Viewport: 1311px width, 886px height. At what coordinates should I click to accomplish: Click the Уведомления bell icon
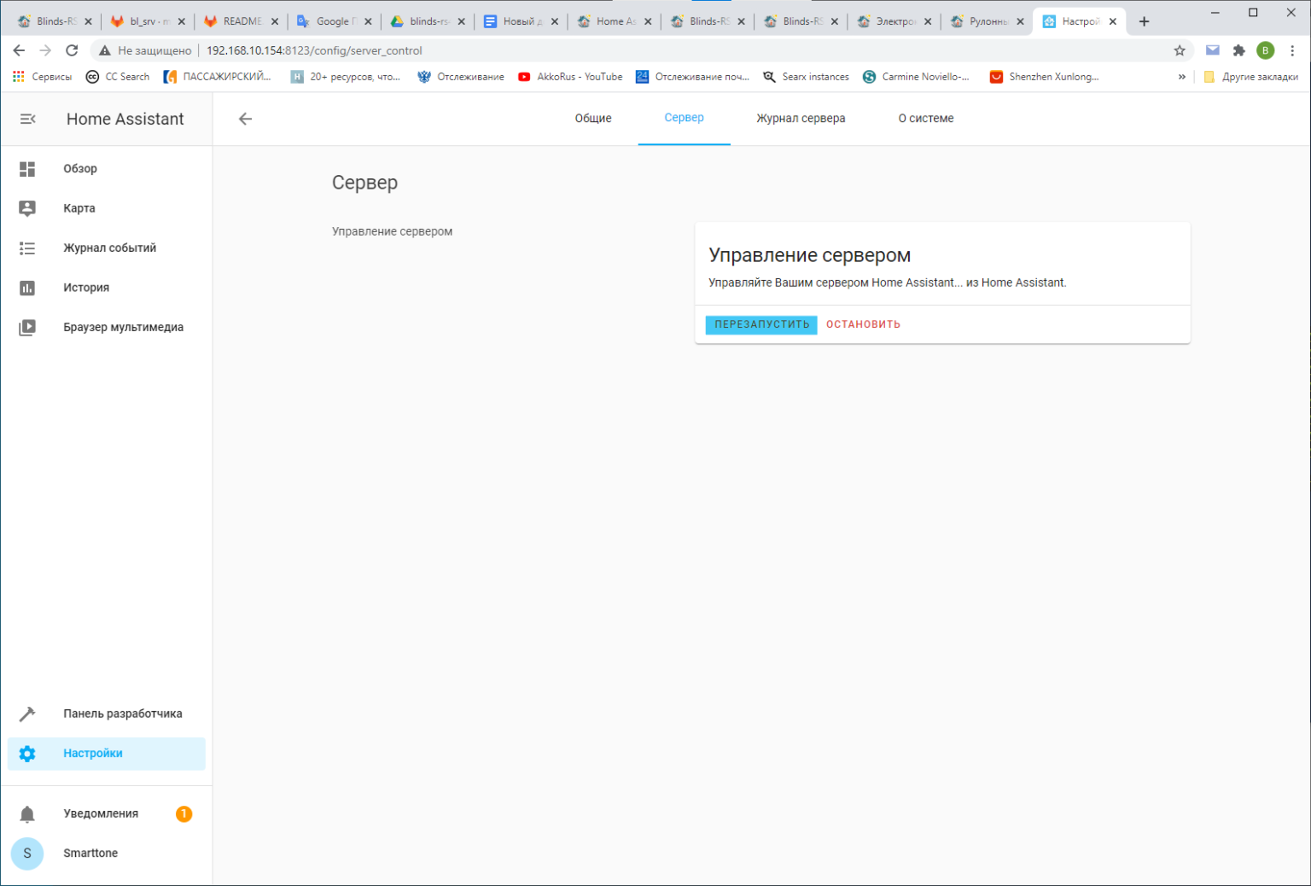tap(27, 813)
